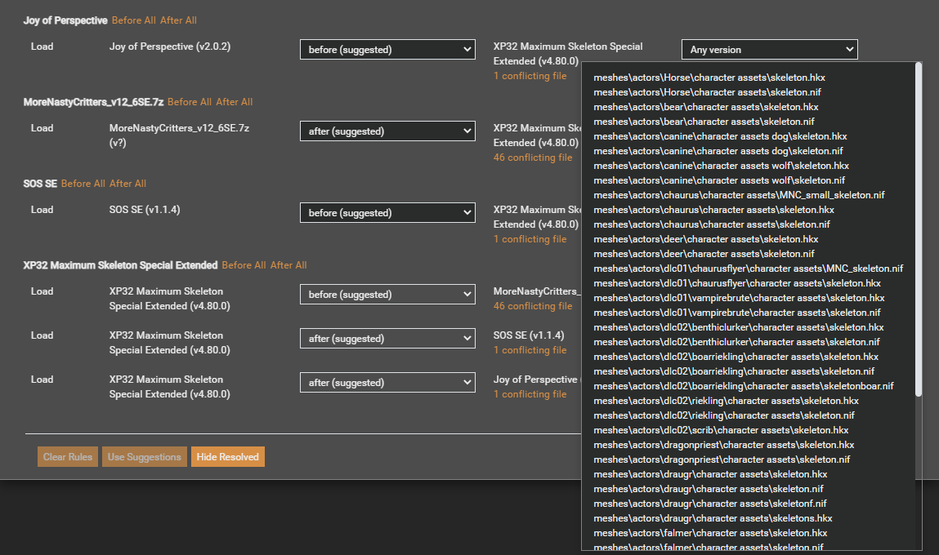Select bear skeleton.hkx file entry
The image size is (939, 555).
pos(706,107)
